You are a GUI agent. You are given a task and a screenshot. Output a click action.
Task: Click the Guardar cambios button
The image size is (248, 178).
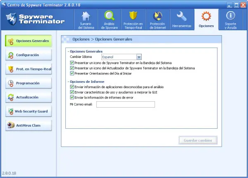coord(198,140)
